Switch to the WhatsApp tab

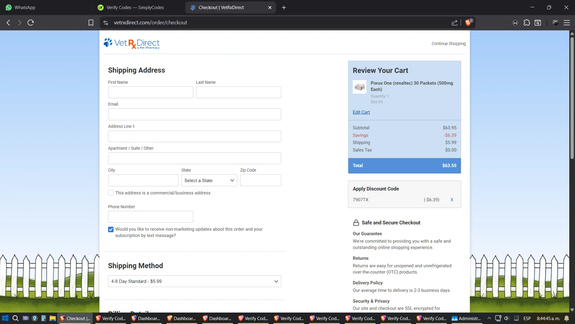pyautogui.click(x=45, y=7)
